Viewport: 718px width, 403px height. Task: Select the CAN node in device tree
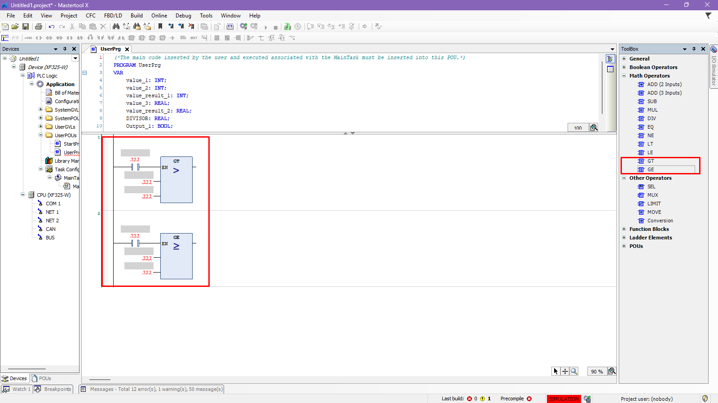coord(50,229)
